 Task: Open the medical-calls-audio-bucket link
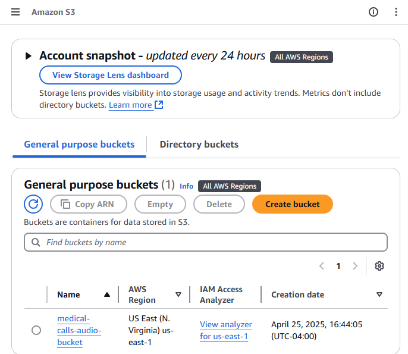[79, 330]
